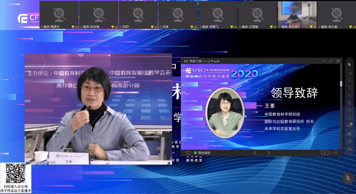Viewport: 356px width, 194px height.
Task: Click the 2020 graphic in the PDF slide
Action: point(245,74)
